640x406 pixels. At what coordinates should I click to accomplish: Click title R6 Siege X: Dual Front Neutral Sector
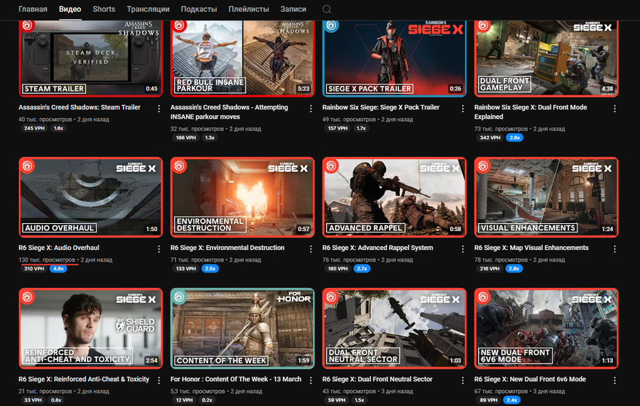click(x=377, y=379)
